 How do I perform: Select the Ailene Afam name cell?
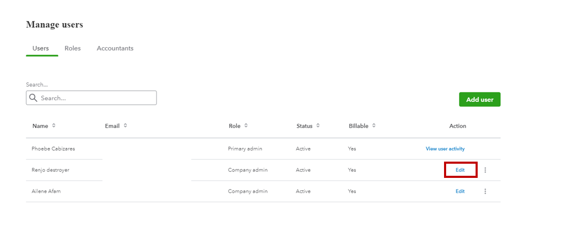tap(46, 192)
